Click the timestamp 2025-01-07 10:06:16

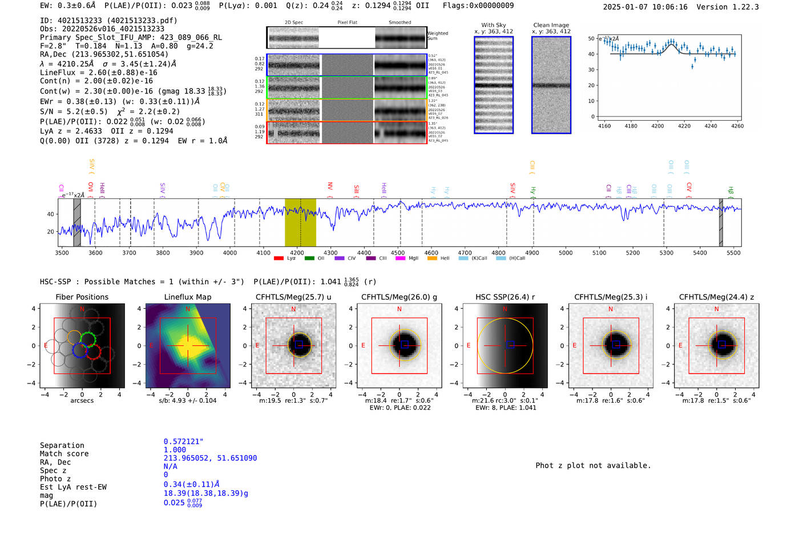(x=645, y=7)
